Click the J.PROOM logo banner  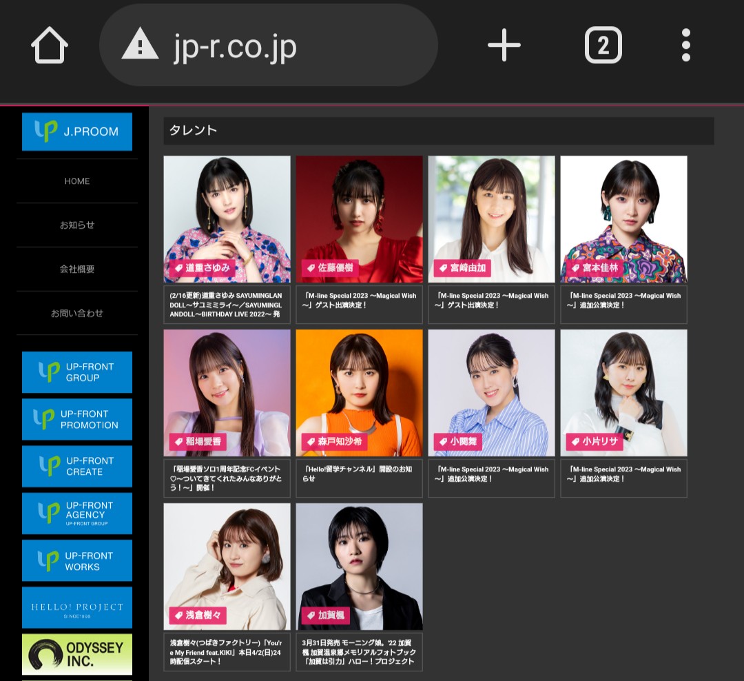coord(77,132)
